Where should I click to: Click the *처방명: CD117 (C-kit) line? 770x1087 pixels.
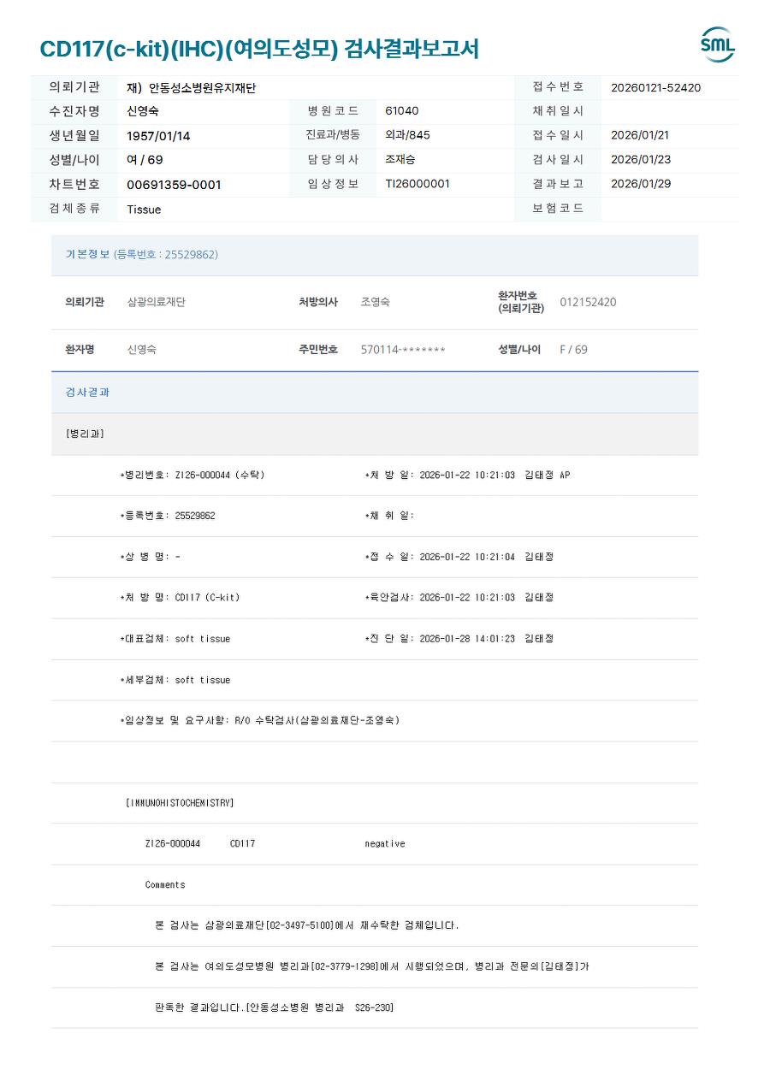tap(180, 598)
